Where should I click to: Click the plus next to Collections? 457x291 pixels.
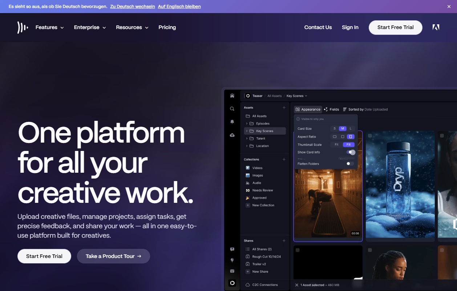point(284,159)
